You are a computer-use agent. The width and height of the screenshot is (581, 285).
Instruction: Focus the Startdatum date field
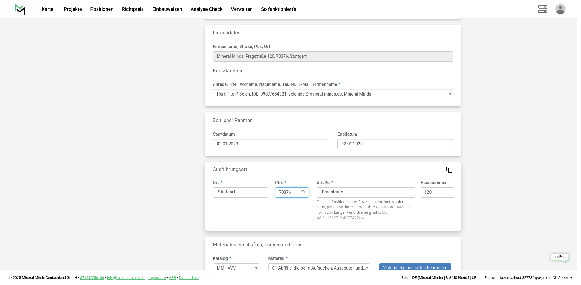270,144
